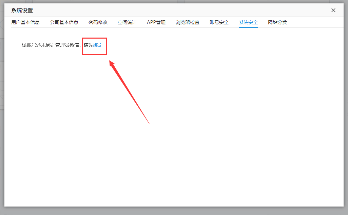This screenshot has width=348, height=215.
Task: Open the APP管理 tab
Action: [x=156, y=22]
